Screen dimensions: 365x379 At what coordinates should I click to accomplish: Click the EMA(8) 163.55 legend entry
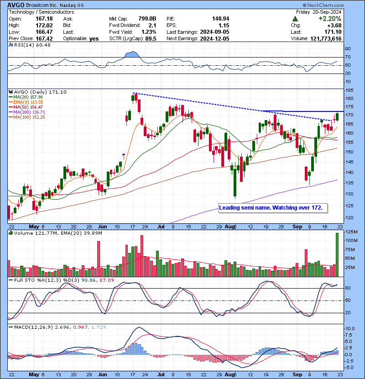(26, 102)
